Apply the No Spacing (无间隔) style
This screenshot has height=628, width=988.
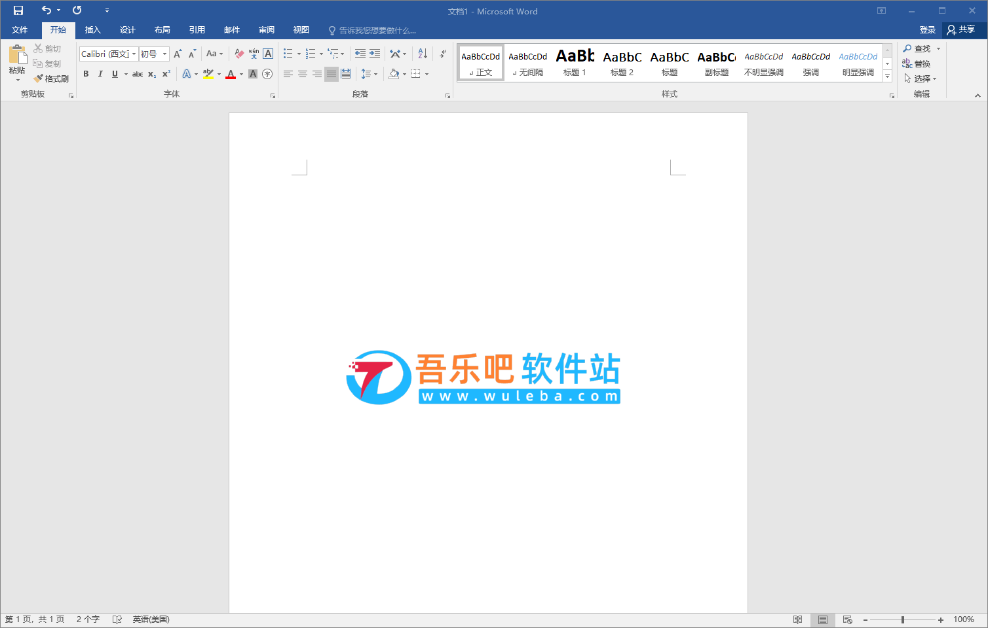point(528,63)
